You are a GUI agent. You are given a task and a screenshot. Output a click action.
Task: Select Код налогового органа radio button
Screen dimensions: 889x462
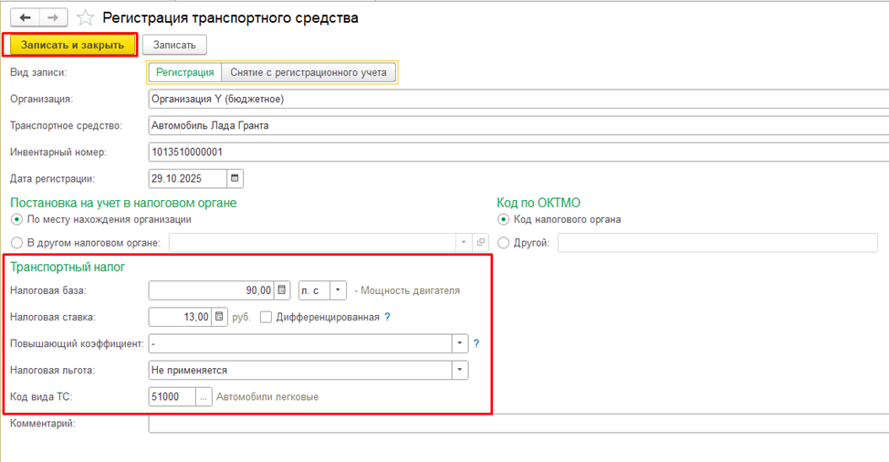(503, 219)
